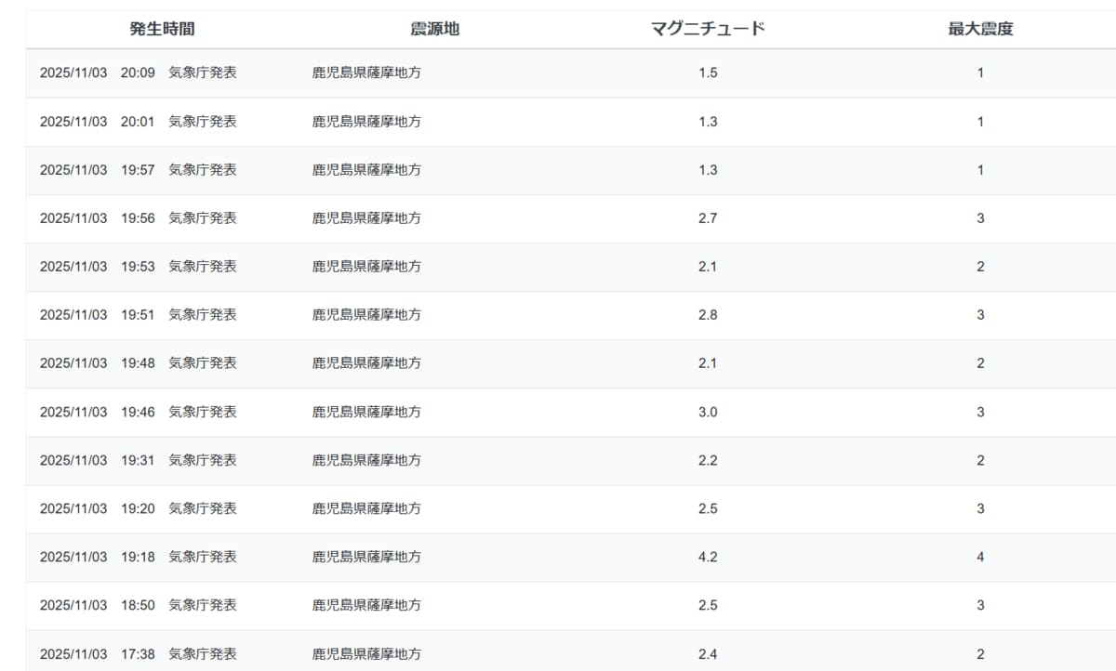1116x671 pixels.
Task: Click the 発生時間 column header
Action: click(162, 29)
